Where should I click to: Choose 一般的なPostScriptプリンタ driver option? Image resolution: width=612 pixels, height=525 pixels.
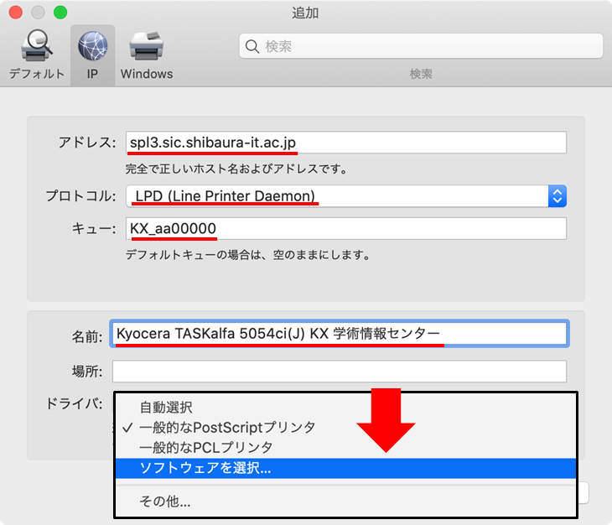tap(345, 428)
